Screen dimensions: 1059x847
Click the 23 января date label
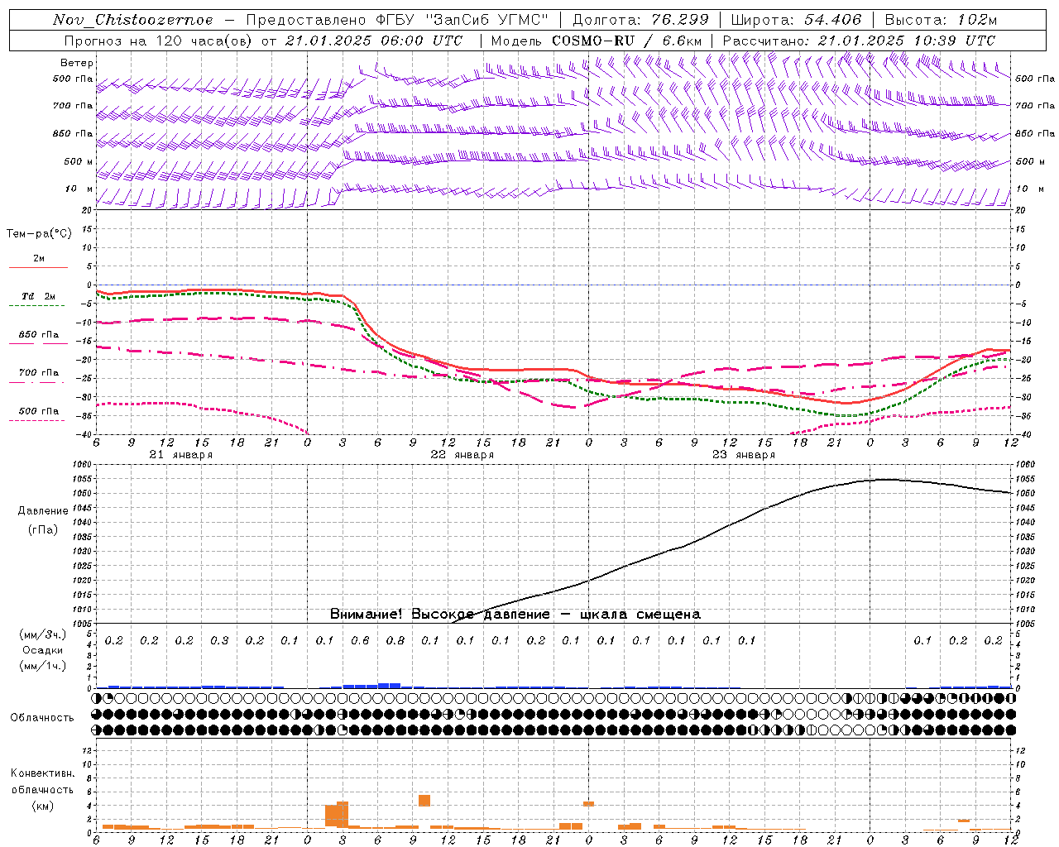pyautogui.click(x=744, y=455)
